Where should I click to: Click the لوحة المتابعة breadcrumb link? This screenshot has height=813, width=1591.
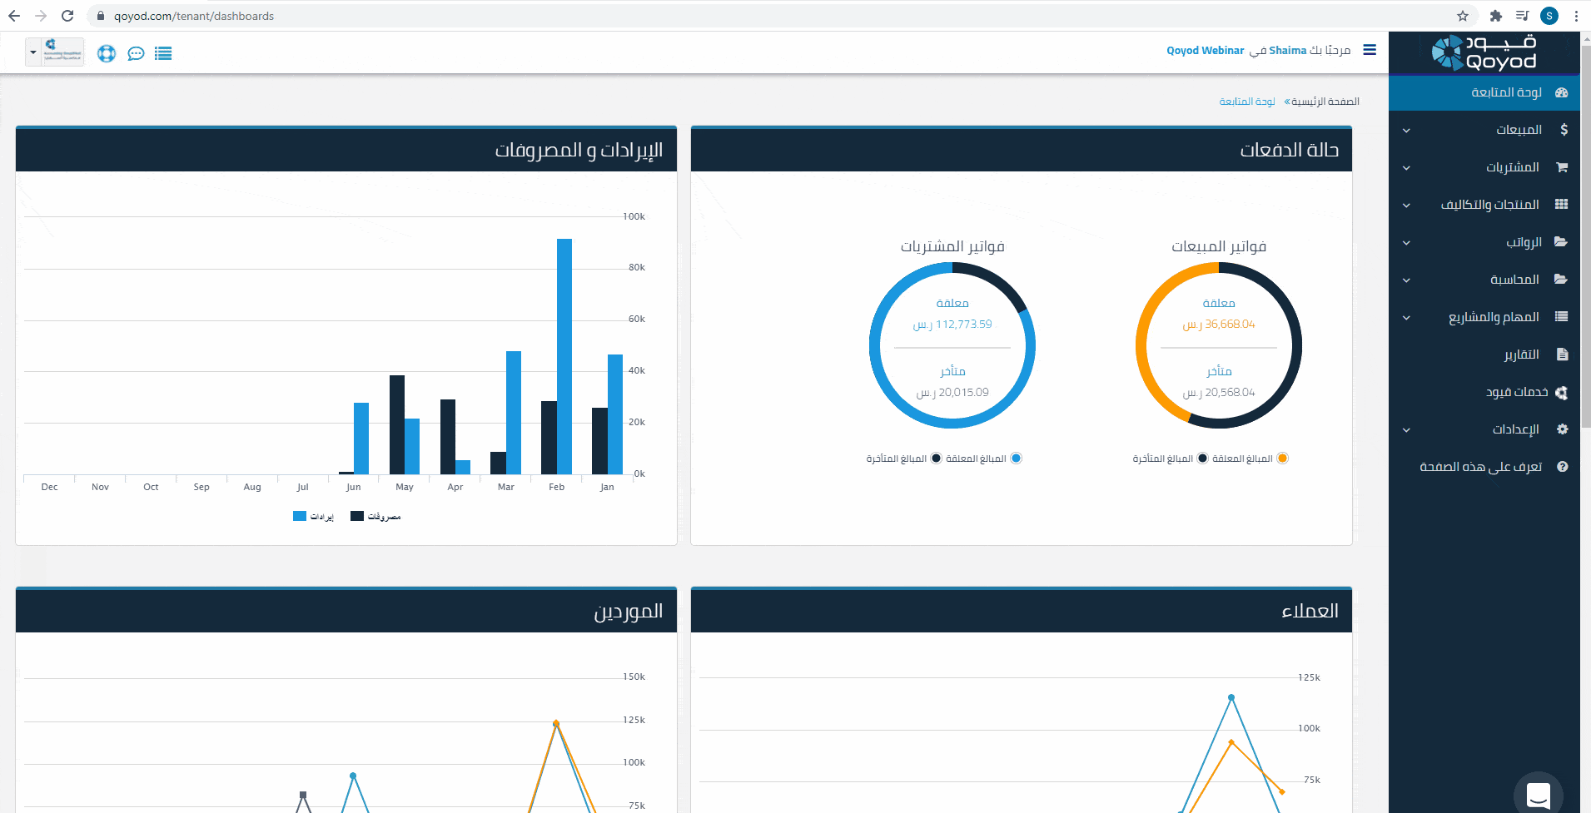click(x=1246, y=102)
